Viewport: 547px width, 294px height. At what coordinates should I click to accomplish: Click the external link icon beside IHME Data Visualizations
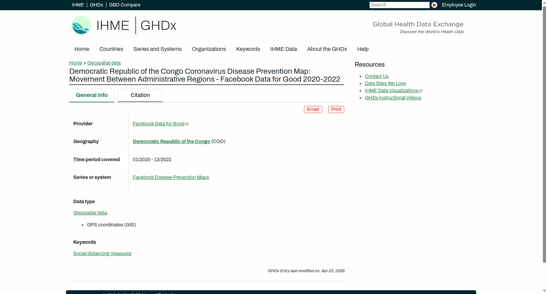(421, 91)
